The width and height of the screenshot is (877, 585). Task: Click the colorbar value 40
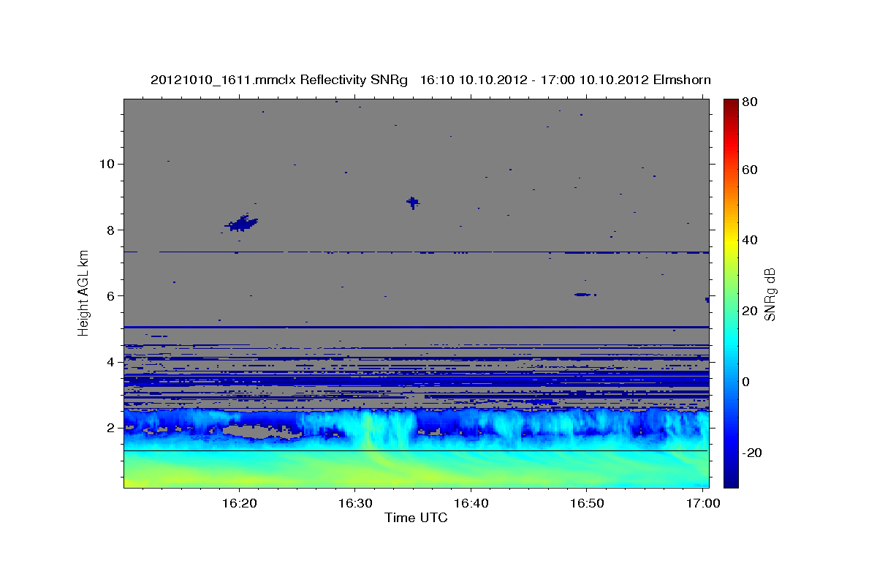click(x=749, y=240)
